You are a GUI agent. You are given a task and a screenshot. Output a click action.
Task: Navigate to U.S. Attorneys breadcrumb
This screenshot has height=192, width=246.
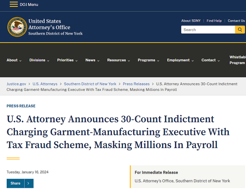coord(45,84)
